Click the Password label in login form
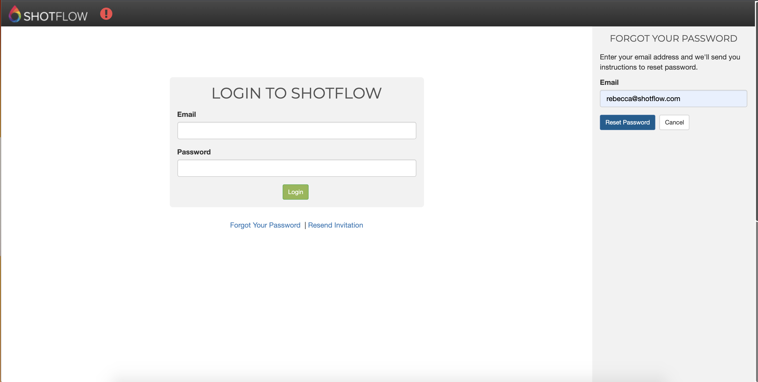This screenshot has height=382, width=758. click(194, 152)
